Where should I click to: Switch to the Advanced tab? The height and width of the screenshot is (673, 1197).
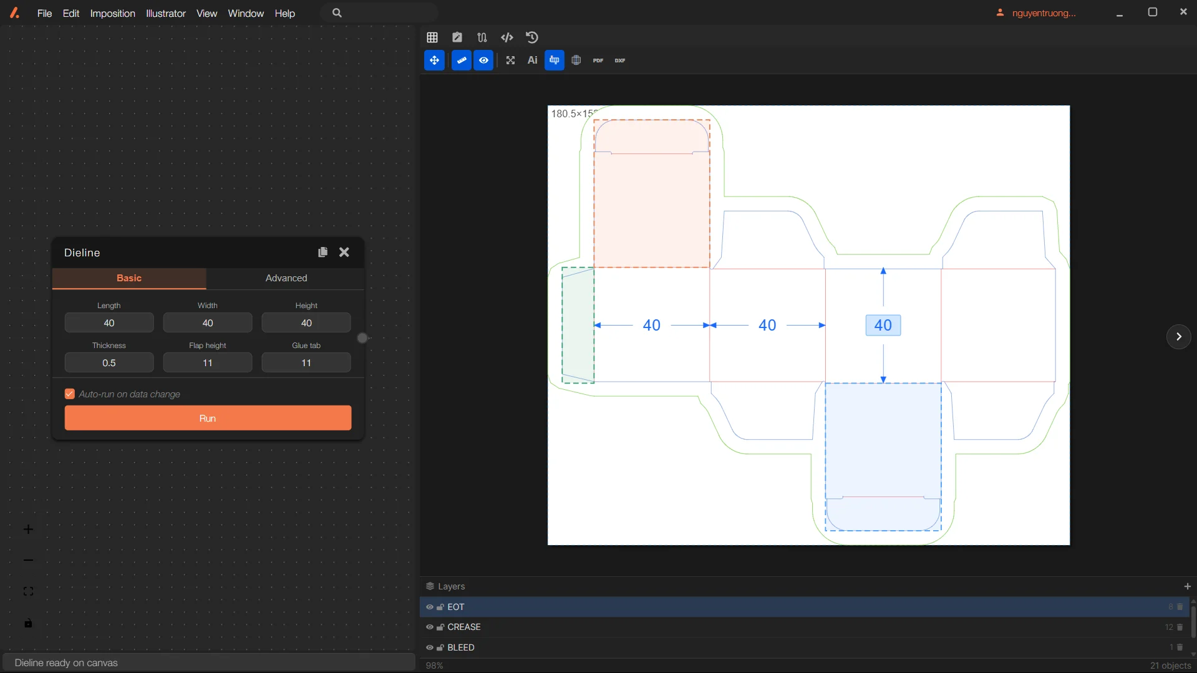tap(286, 278)
